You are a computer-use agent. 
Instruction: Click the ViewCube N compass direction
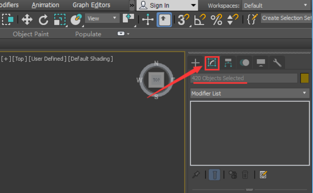(156, 63)
